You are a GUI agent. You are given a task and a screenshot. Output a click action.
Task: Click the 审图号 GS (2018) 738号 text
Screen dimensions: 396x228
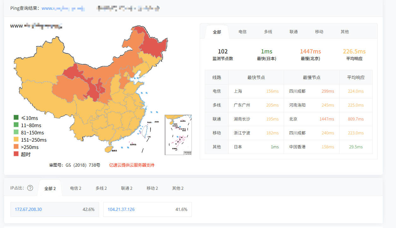pos(75,165)
